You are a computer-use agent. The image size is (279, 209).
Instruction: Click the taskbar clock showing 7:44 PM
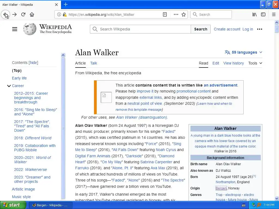[x=269, y=205]
